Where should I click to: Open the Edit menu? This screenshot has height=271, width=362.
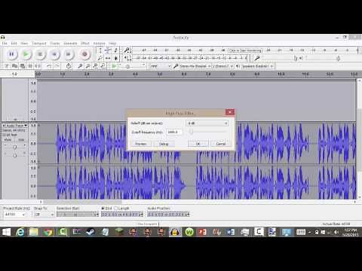[14, 43]
